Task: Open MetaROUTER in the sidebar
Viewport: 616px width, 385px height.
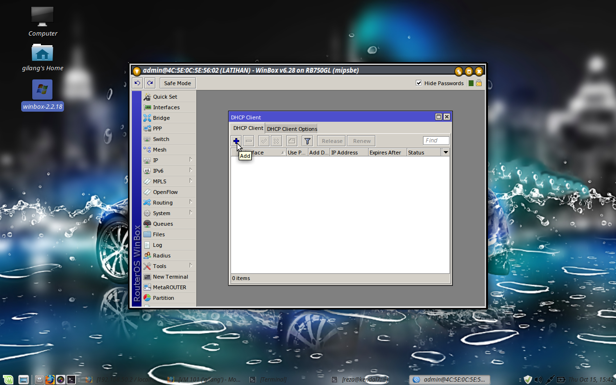Action: coord(169,287)
